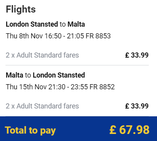Viewport: 157px width, 141px height.
Task: Click the Thu 15th Nov return date
Action: tap(26, 87)
